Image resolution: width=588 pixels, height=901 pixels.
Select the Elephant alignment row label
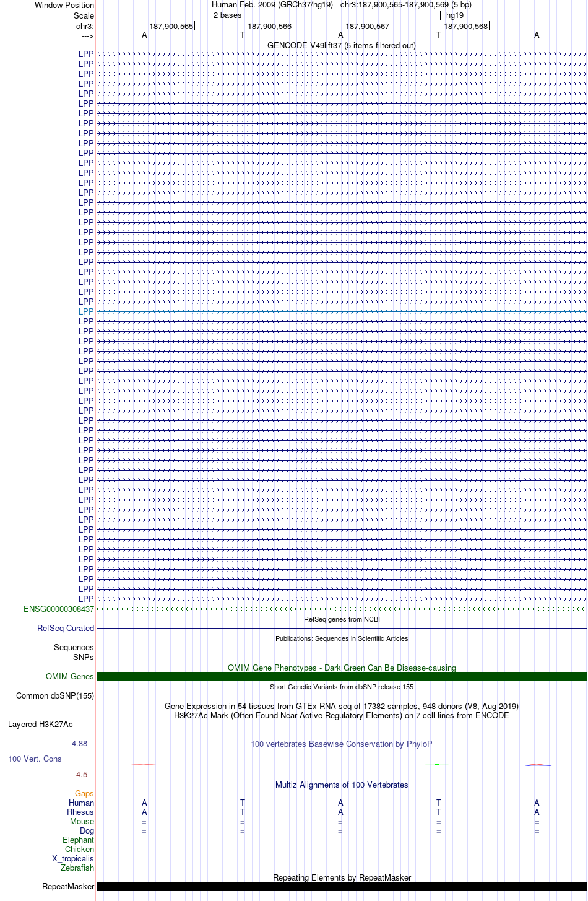[x=79, y=840]
